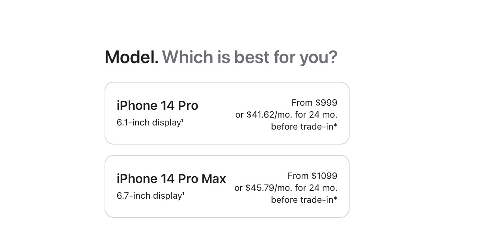Click the iPhone 14 Pro Max title text
The height and width of the screenshot is (239, 478).
171,179
